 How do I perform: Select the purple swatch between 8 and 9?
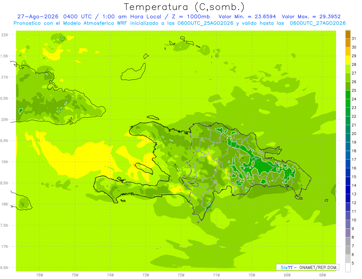click(x=348, y=233)
